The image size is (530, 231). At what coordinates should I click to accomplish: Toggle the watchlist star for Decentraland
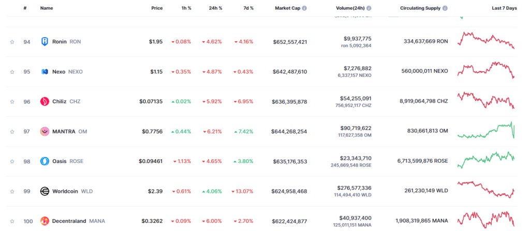coord(12,221)
